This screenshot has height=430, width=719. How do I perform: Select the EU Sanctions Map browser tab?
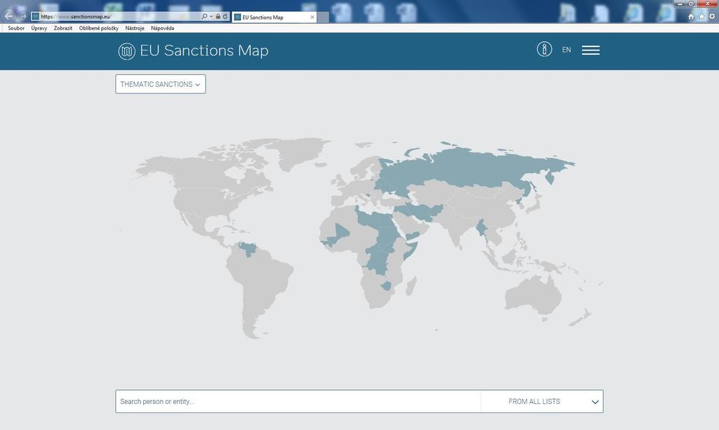[275, 18]
